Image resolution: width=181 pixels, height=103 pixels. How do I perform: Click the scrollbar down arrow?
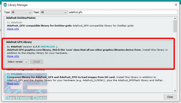click(175, 91)
